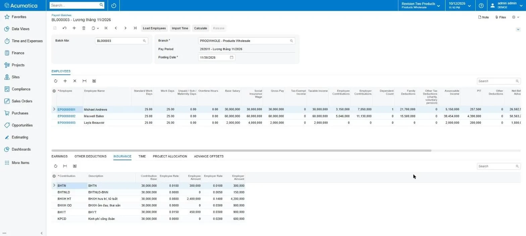Go to the first batch record
Viewport: 526px width, 236px height.
[106, 28]
